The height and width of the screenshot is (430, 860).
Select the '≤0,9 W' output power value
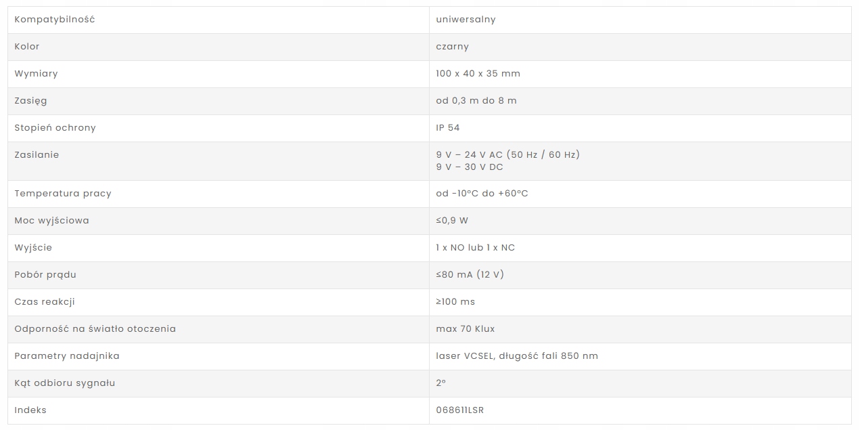[453, 221]
